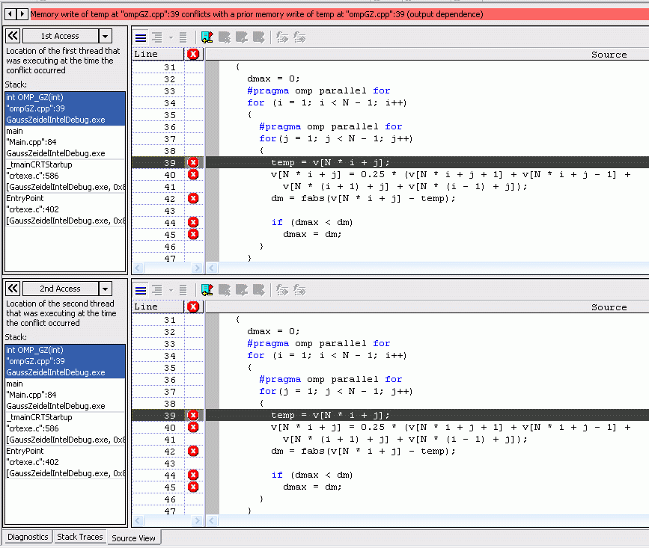This screenshot has height=548, width=649.
Task: Click right scroll arrow under 2nd Access line column
Action: tap(198, 521)
